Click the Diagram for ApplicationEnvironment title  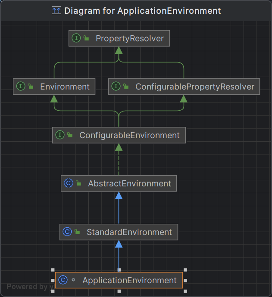142,11
